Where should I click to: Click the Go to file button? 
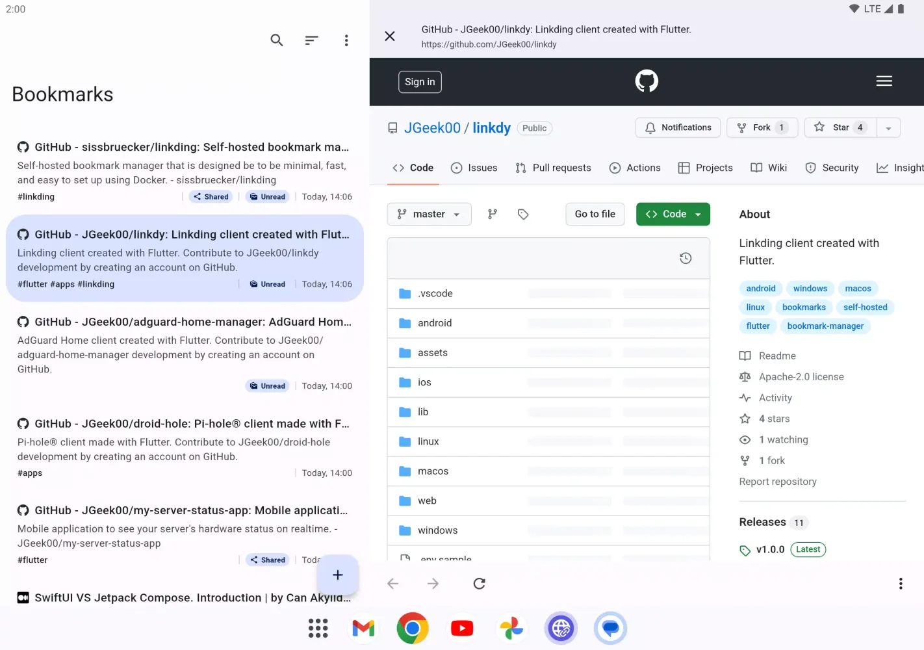click(x=595, y=214)
